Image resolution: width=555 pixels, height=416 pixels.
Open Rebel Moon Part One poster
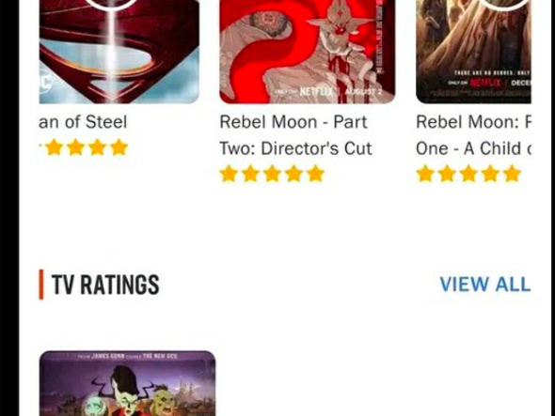tap(473, 52)
